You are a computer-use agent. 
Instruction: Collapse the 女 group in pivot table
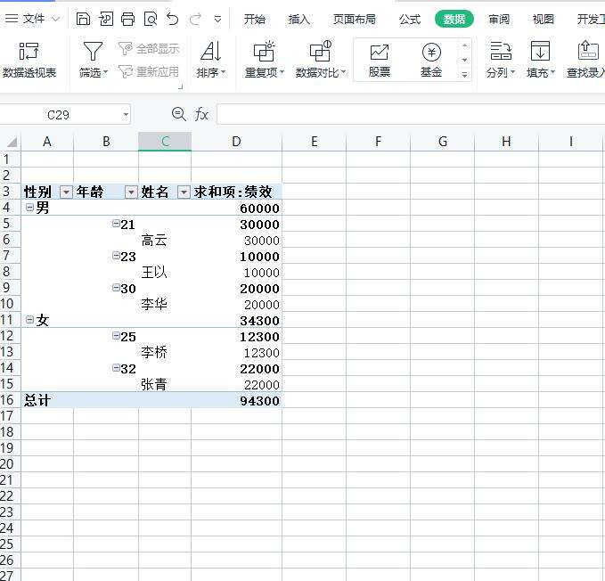pos(29,320)
